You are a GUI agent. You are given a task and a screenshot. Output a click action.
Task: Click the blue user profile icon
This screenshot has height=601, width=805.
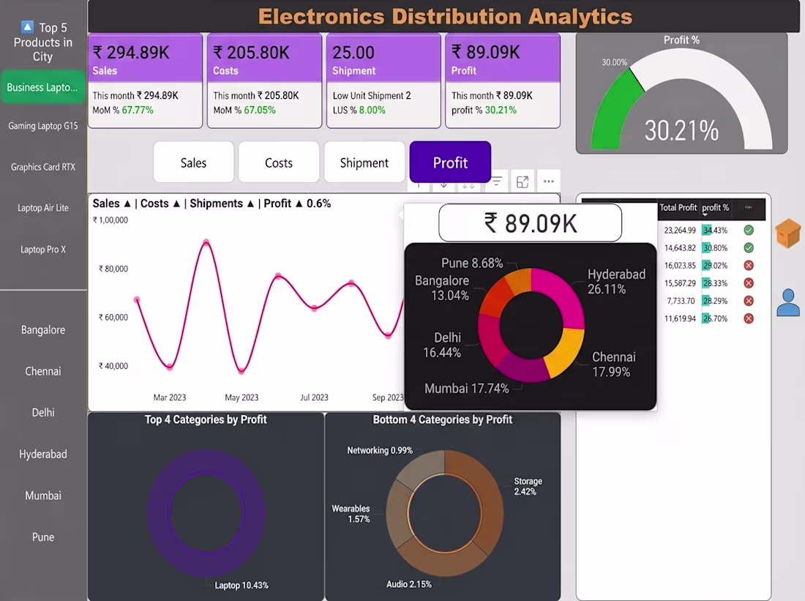788,302
